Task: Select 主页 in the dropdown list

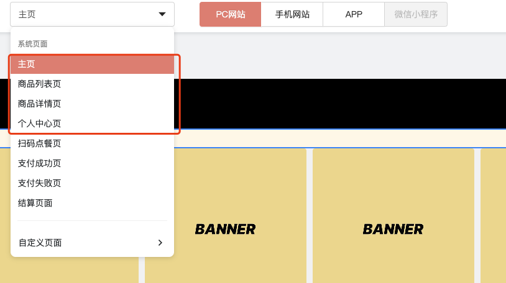Action: 92,64
